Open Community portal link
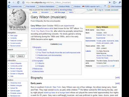Screen dimensions: 129x97 point(16,66)
